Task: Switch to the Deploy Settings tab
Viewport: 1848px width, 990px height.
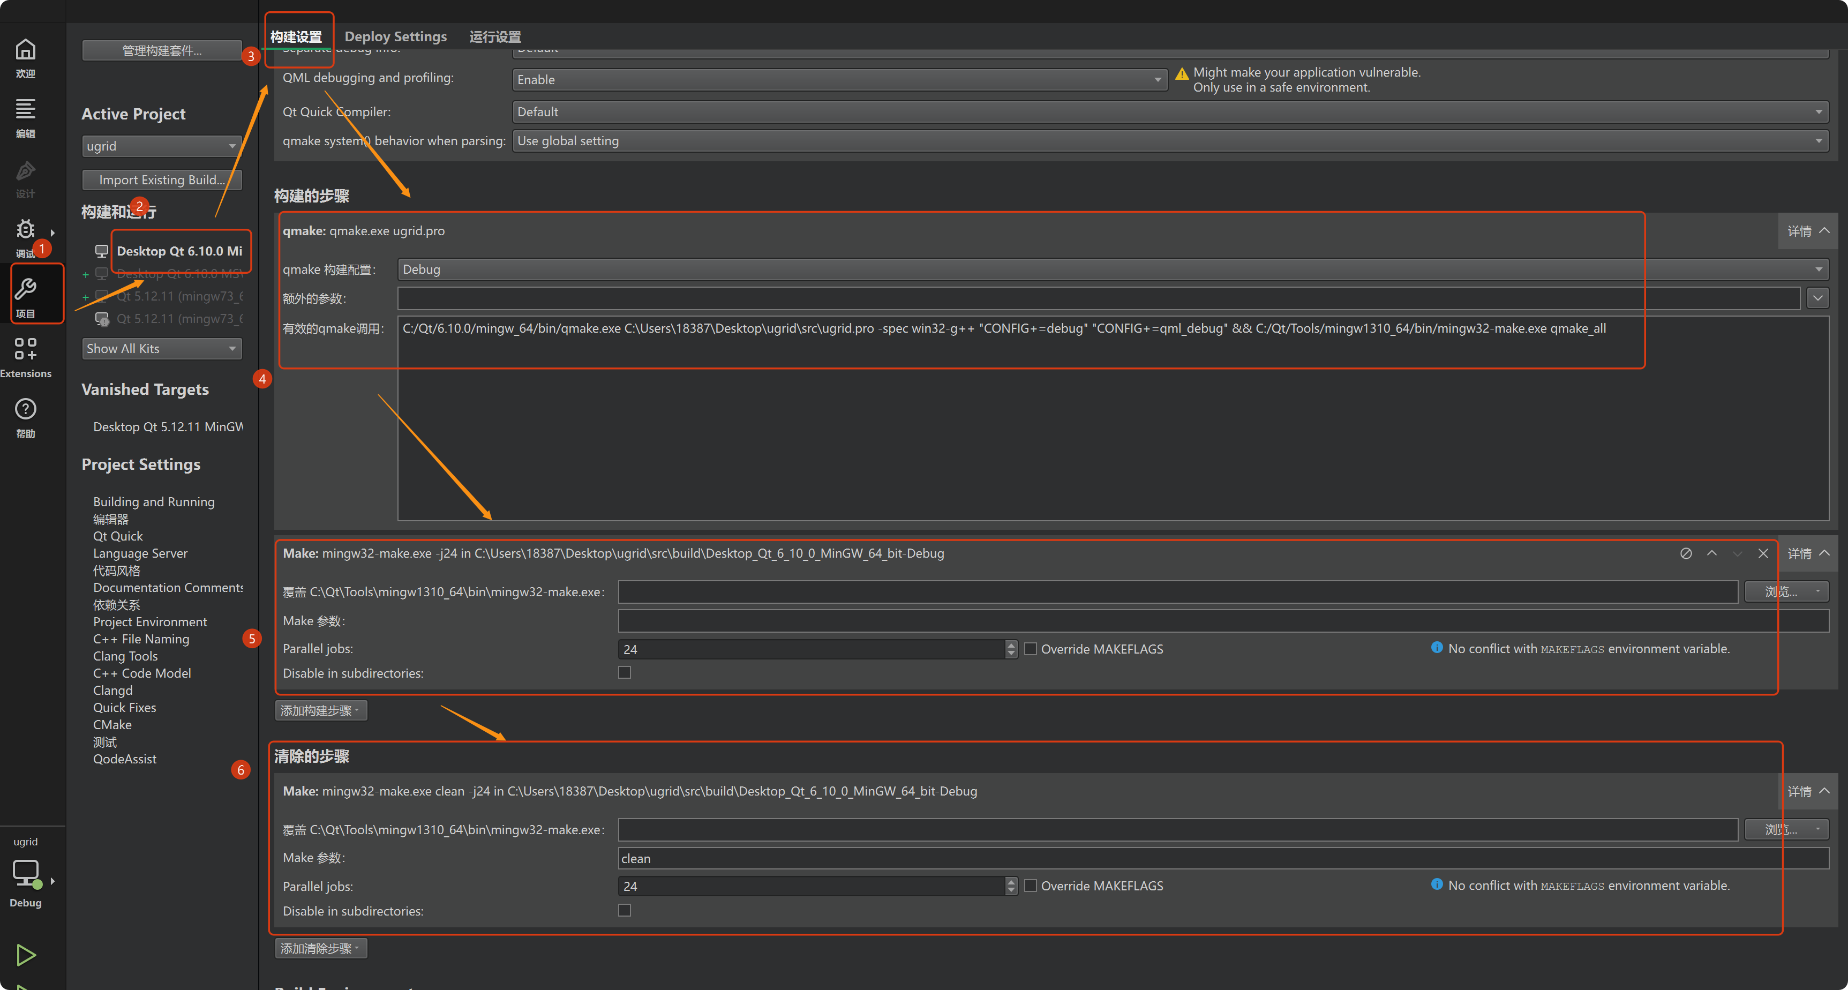Action: click(395, 36)
